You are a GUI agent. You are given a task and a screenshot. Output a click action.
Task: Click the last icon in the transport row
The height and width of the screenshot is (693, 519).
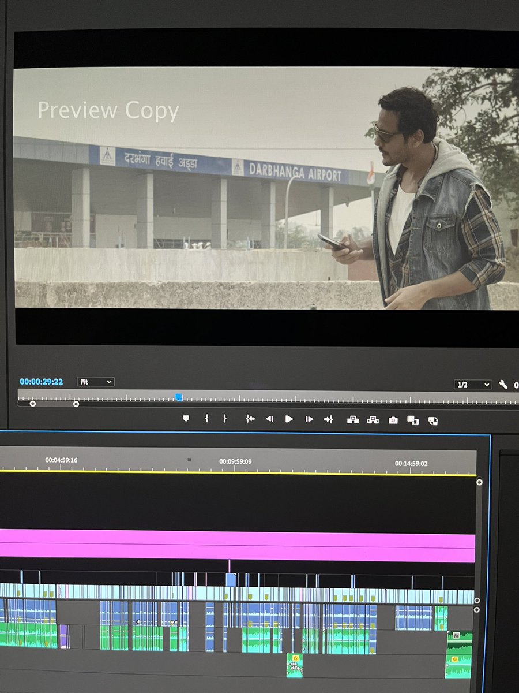[x=434, y=421]
